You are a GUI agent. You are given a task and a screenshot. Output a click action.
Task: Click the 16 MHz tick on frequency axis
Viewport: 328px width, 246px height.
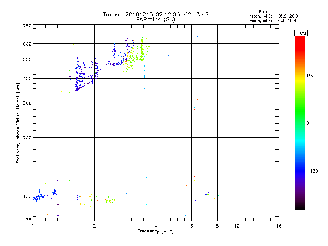pos(278,225)
